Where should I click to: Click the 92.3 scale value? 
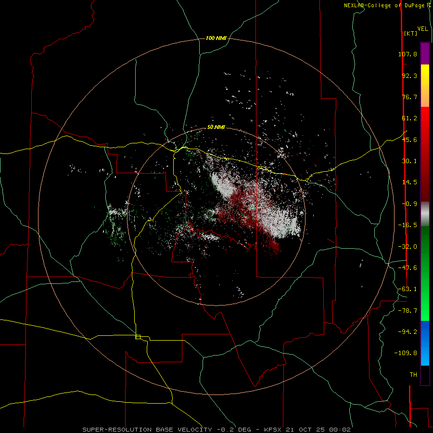409,76
